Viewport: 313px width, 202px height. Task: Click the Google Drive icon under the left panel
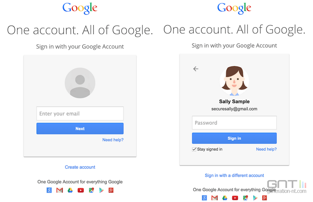click(x=70, y=190)
